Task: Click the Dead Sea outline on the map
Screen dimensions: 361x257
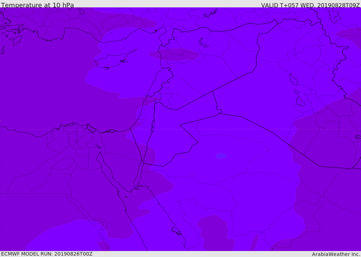Action: click(152, 126)
